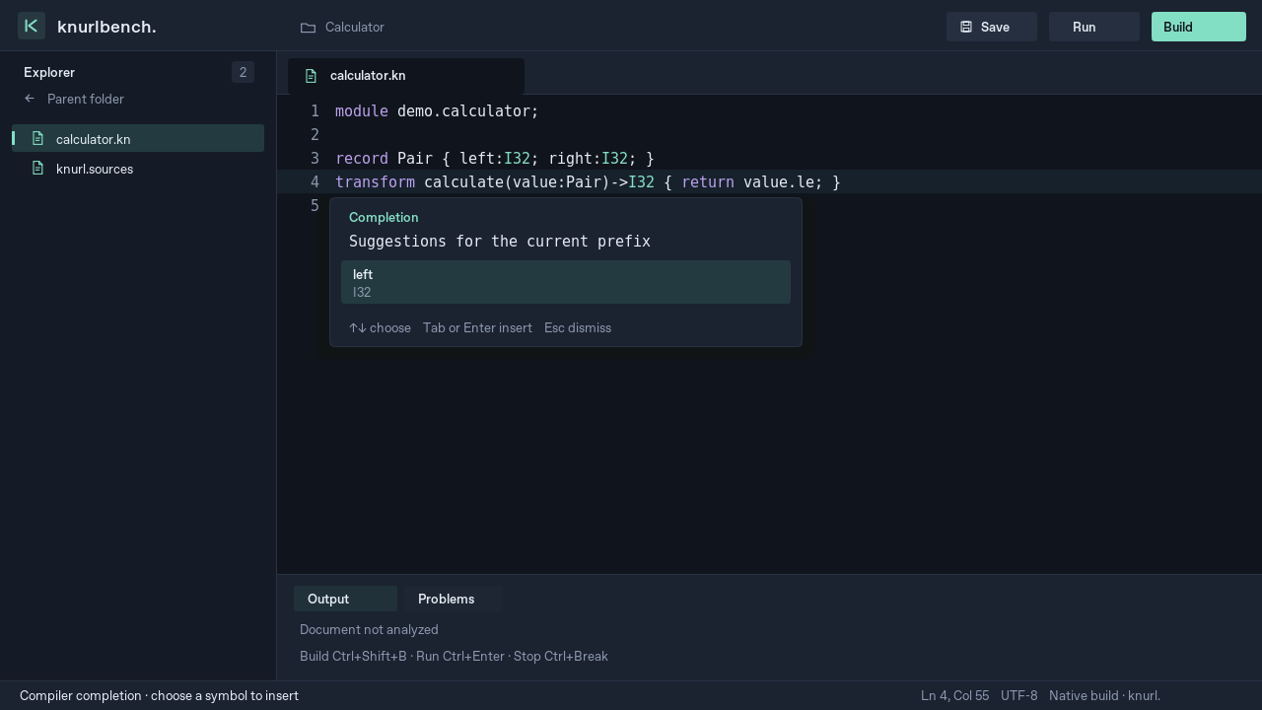
Task: Start a Build
Action: coord(1198,27)
